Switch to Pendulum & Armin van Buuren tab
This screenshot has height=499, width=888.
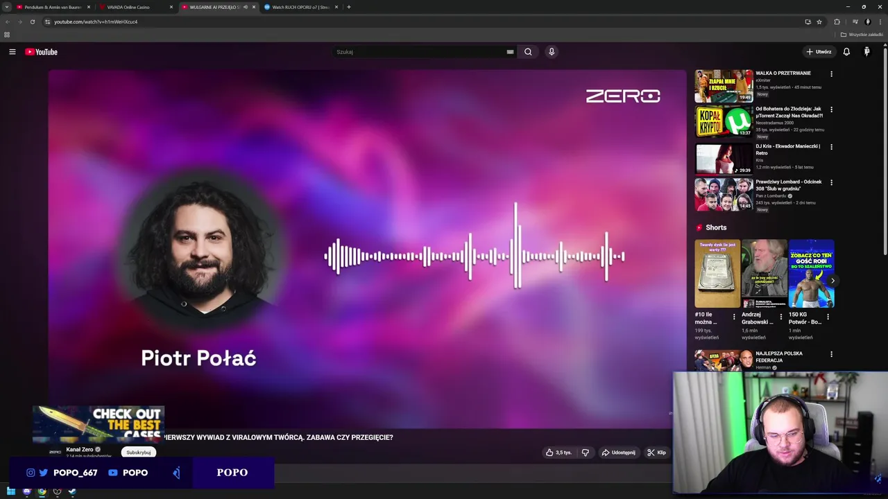[x=53, y=7]
